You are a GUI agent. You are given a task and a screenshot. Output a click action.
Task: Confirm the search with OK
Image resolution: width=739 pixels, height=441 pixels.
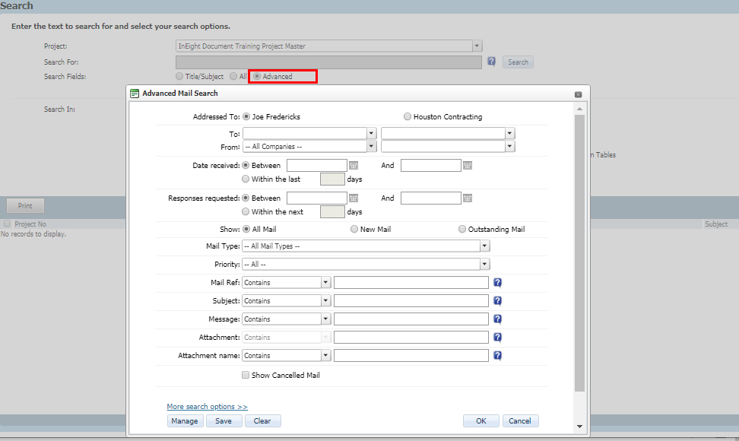coord(481,420)
